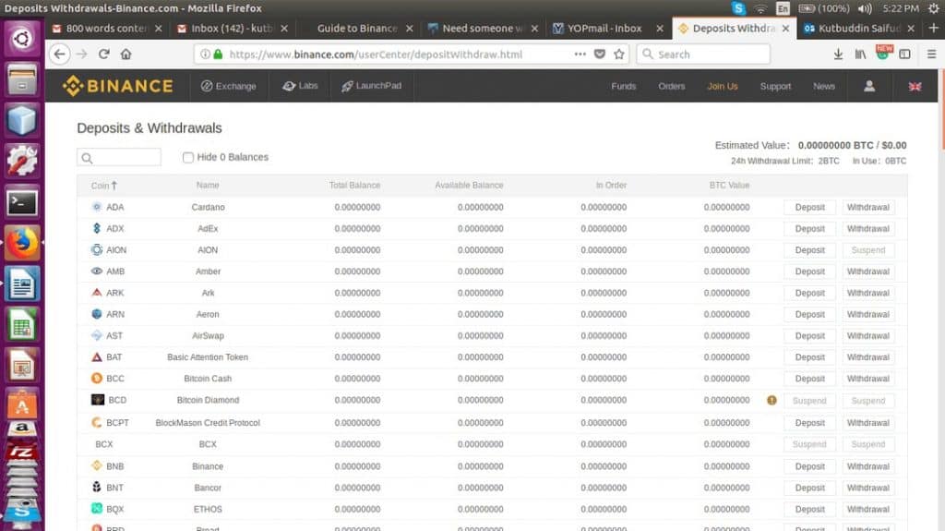This screenshot has width=945, height=531.
Task: Click the AMB eye-shaped coin icon
Action: click(96, 271)
